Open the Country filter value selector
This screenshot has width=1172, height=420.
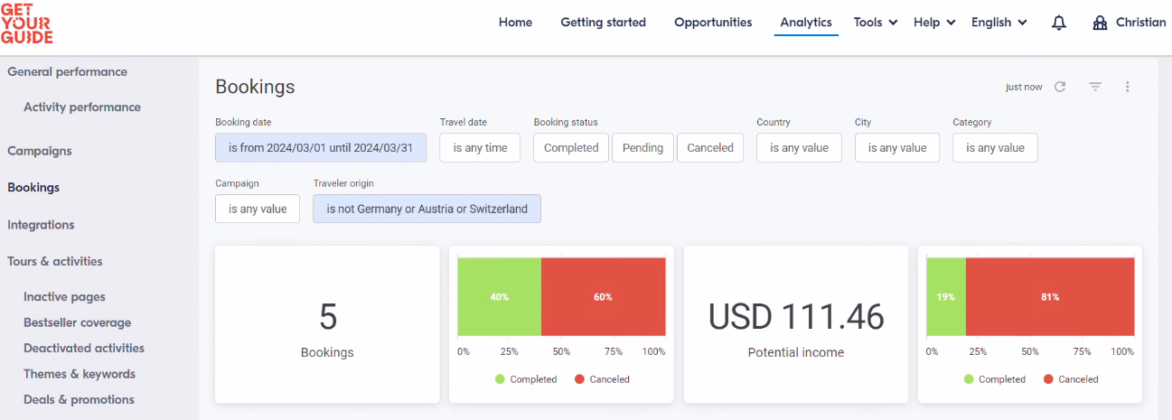pos(799,148)
